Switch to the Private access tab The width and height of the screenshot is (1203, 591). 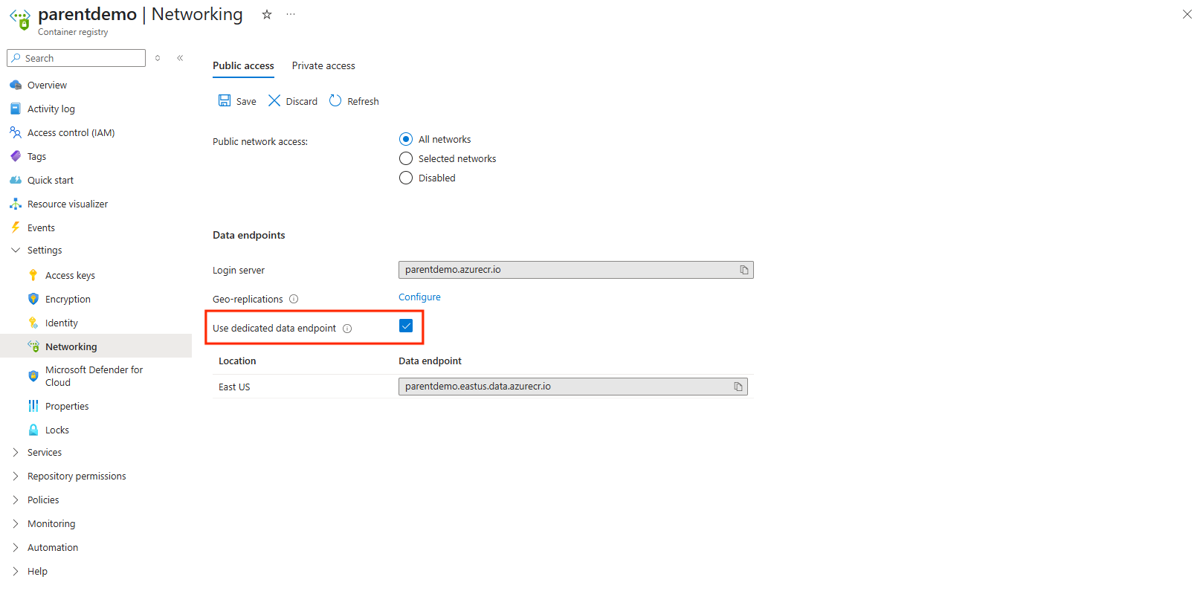click(x=323, y=65)
